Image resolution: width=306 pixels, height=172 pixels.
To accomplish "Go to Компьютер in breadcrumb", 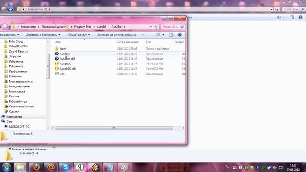I will tap(29, 27).
